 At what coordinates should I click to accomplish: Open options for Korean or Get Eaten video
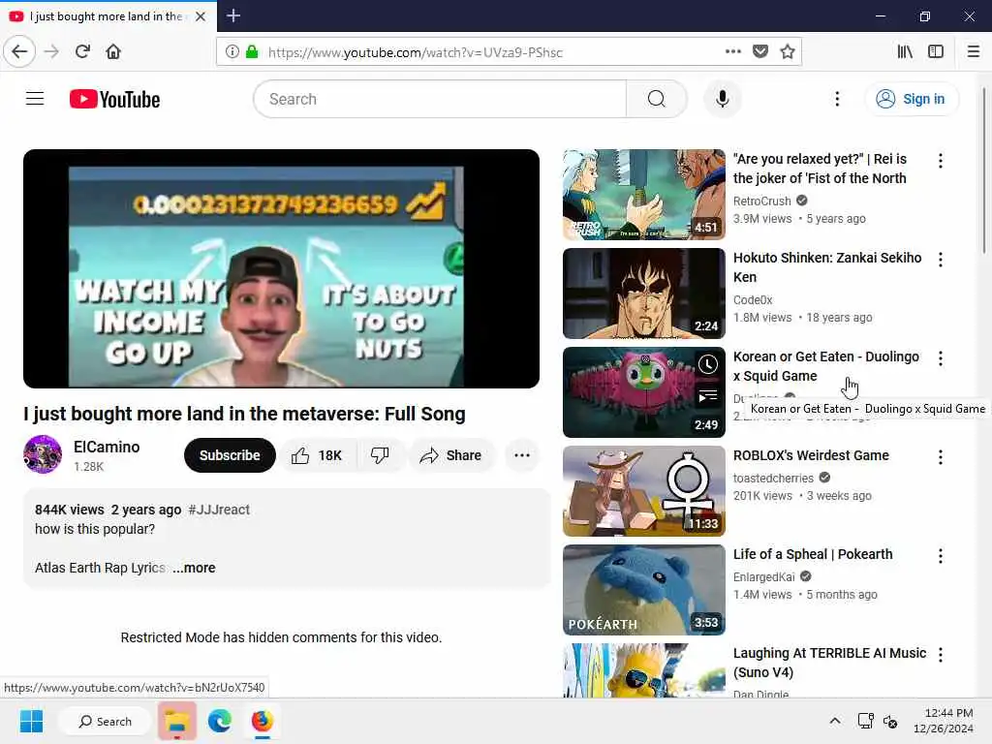pos(941,358)
